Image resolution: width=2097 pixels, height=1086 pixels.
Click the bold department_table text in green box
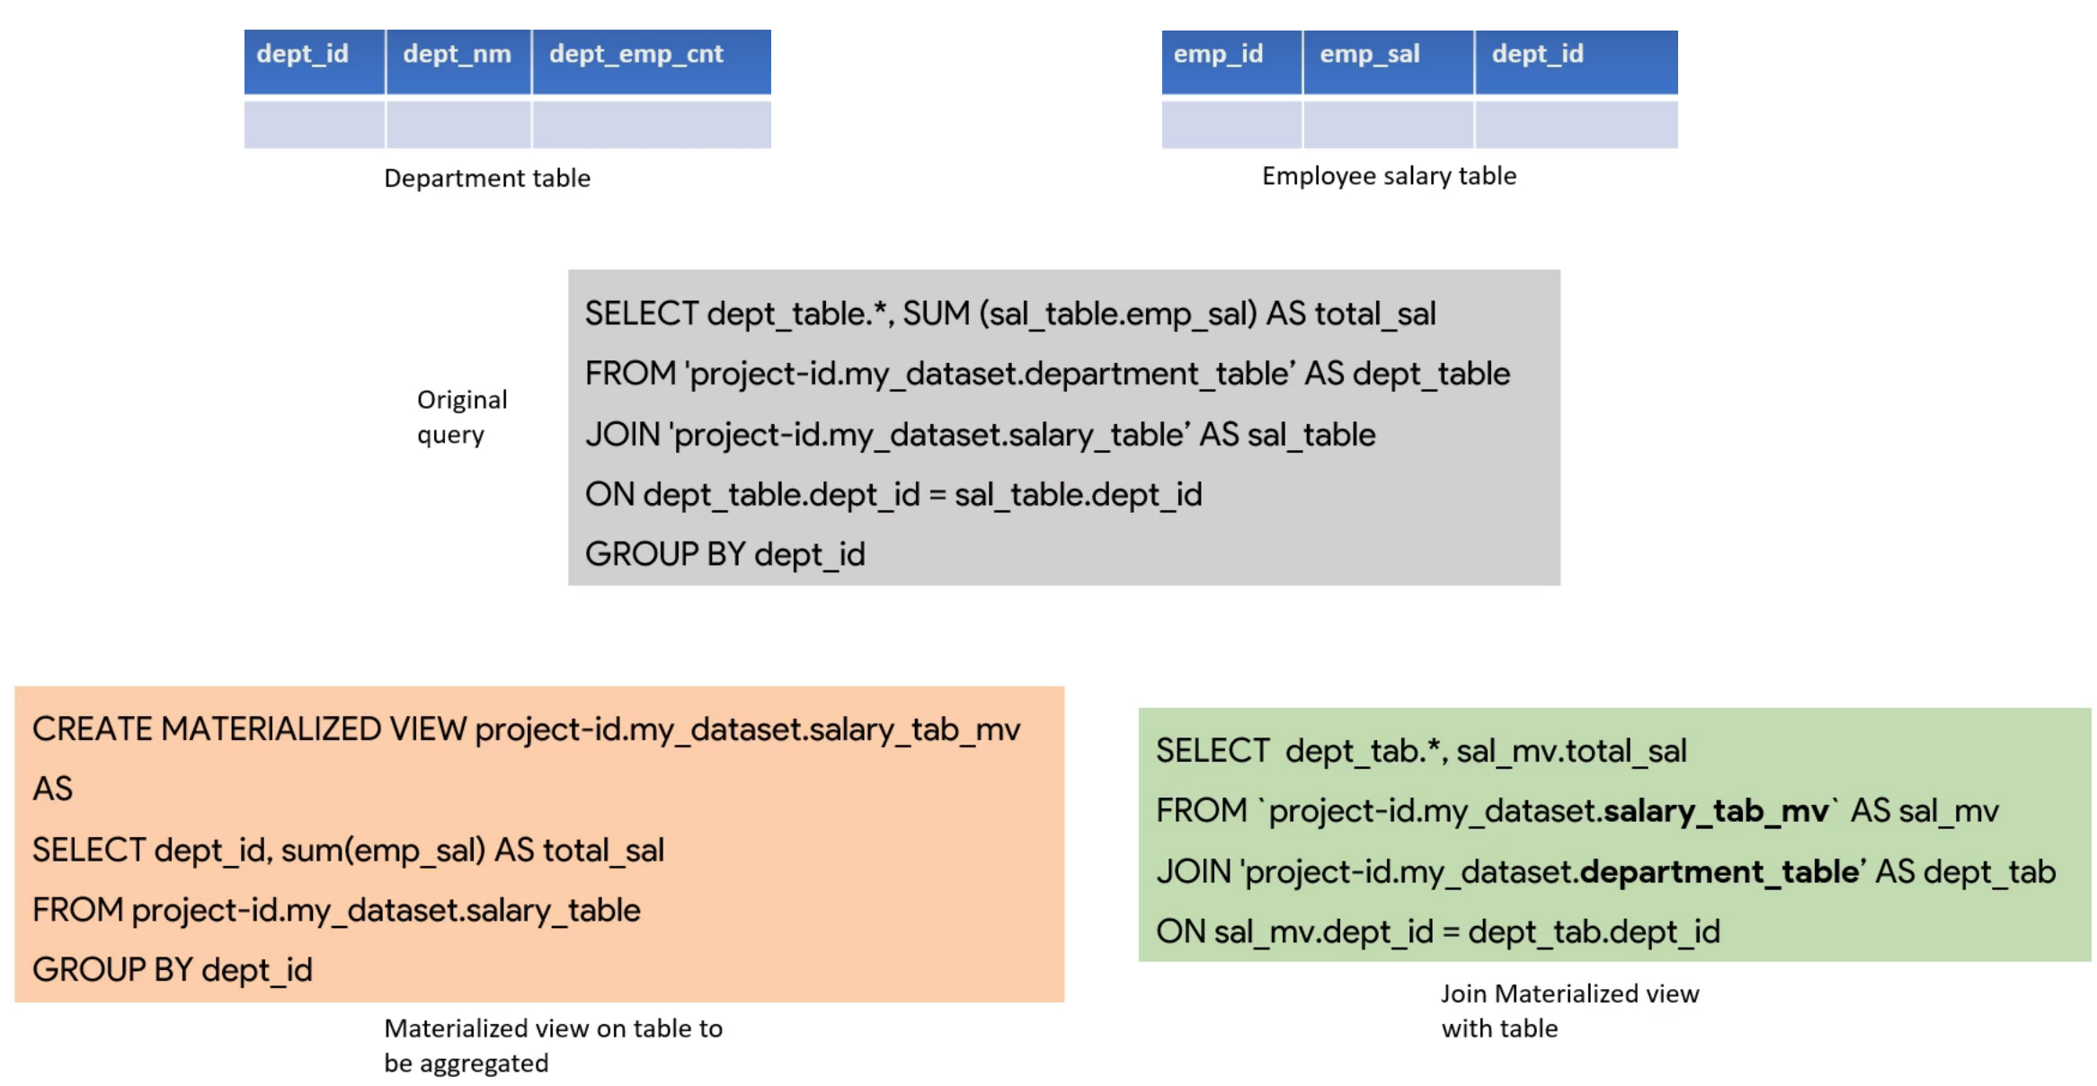click(x=1719, y=871)
